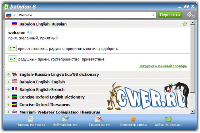Open the Конвертер единиц ruler icon
Viewport: 200px width, 133px height.
(x=134, y=119)
